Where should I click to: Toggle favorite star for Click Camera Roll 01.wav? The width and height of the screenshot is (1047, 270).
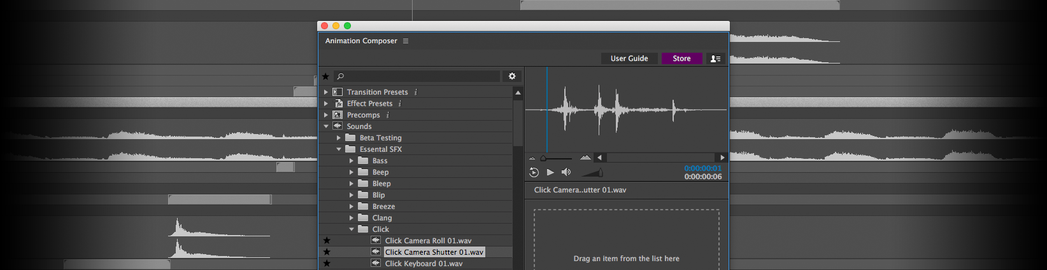coord(327,241)
